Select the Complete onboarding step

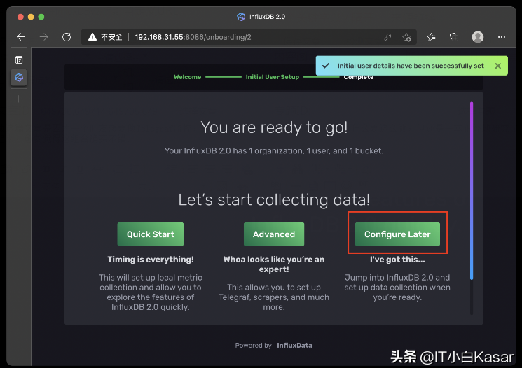(x=359, y=78)
